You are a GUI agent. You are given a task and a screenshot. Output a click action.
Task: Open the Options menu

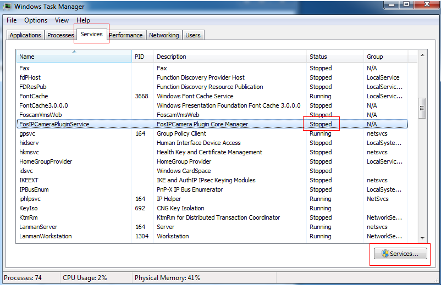pyautogui.click(x=36, y=20)
